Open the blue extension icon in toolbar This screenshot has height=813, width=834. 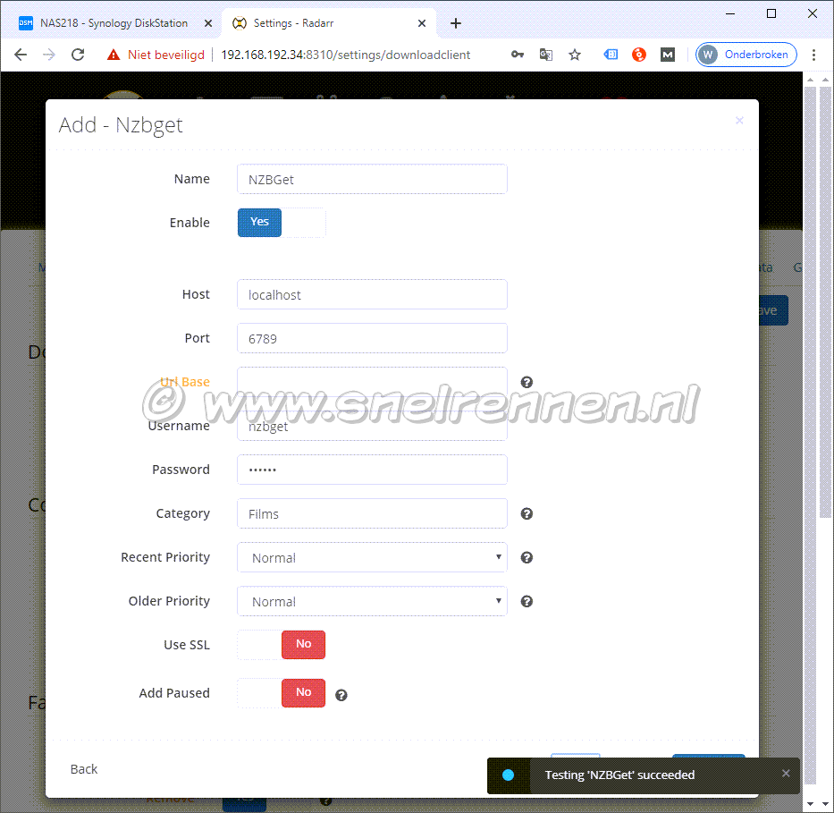pos(611,55)
